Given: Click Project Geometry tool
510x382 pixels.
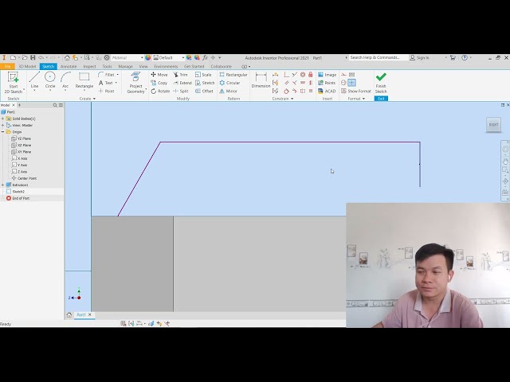Looking at the screenshot, I should 135,83.
